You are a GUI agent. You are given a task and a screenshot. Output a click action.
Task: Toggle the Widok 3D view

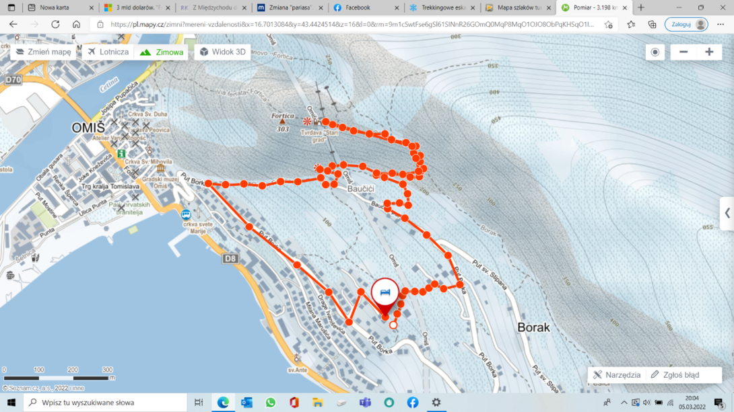(222, 52)
